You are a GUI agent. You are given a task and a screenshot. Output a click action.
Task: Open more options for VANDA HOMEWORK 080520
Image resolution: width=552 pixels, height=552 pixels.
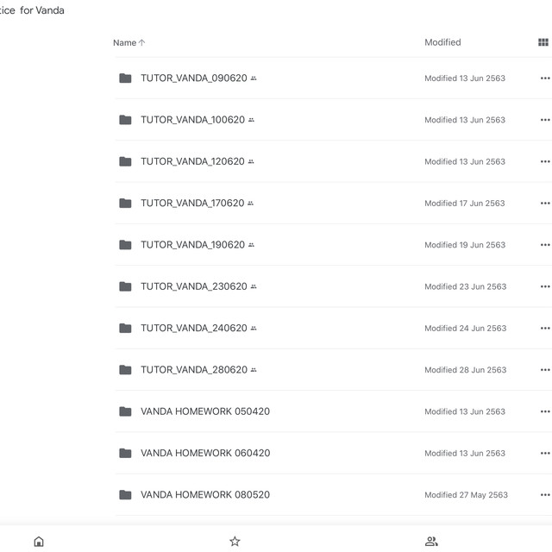click(x=545, y=494)
